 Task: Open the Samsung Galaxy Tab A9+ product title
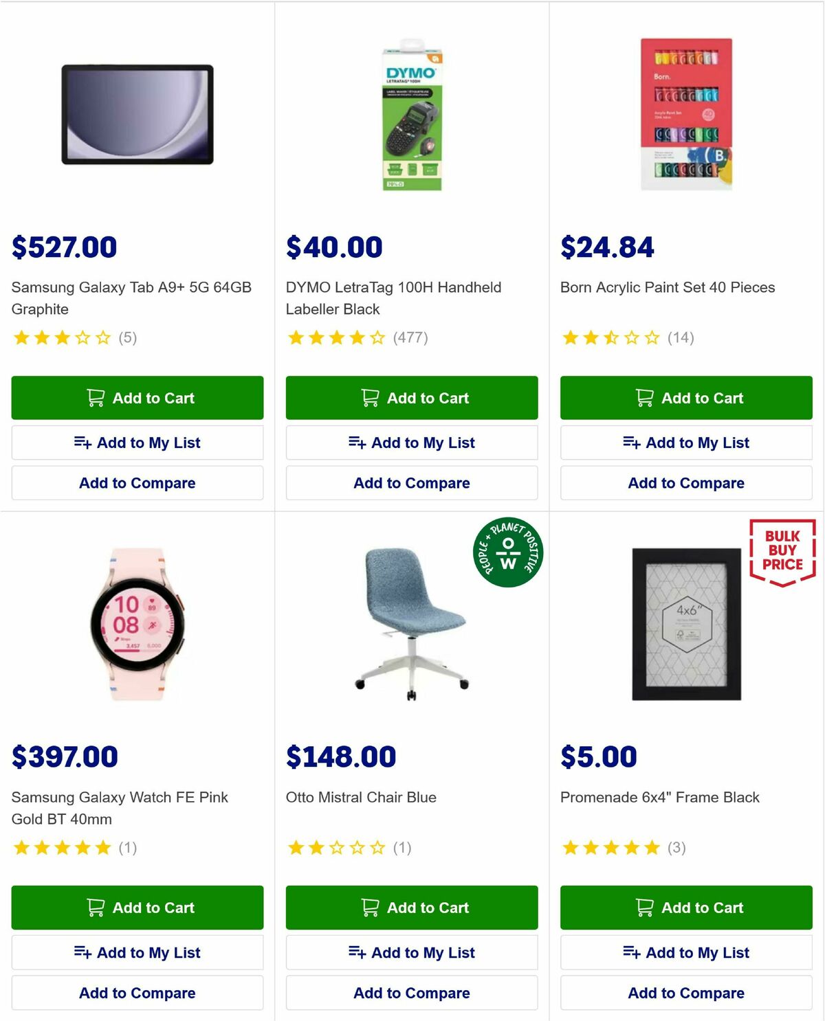click(x=131, y=299)
